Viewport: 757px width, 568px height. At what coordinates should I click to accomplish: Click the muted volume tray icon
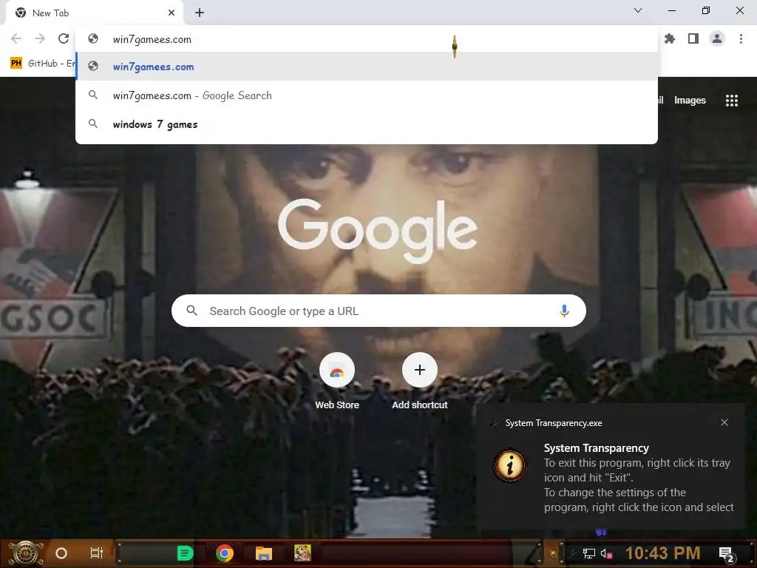click(606, 553)
